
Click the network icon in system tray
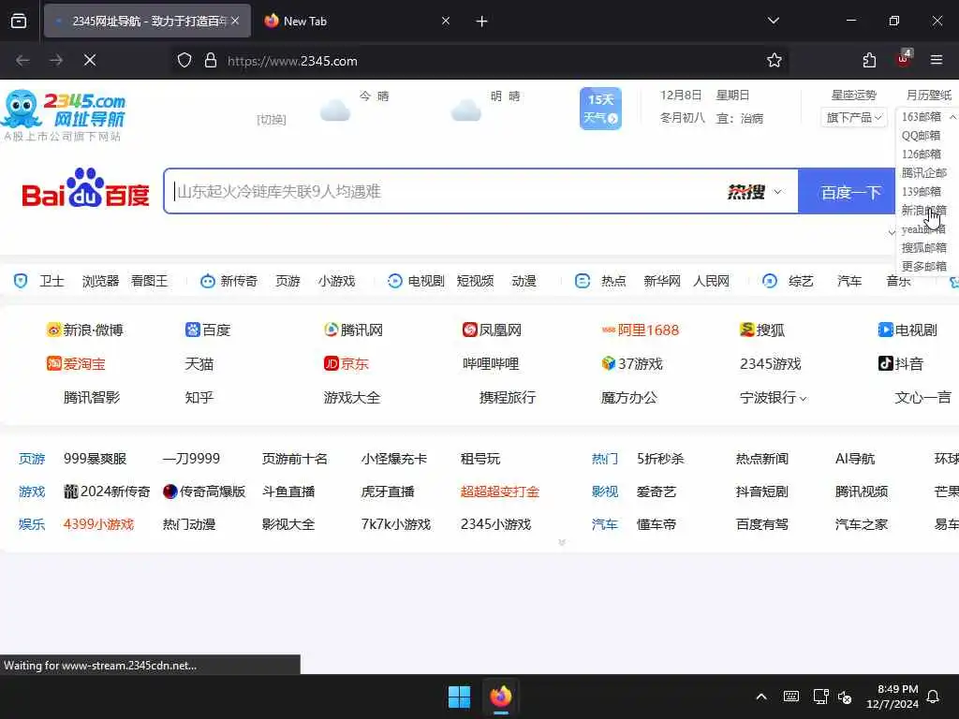(x=820, y=697)
